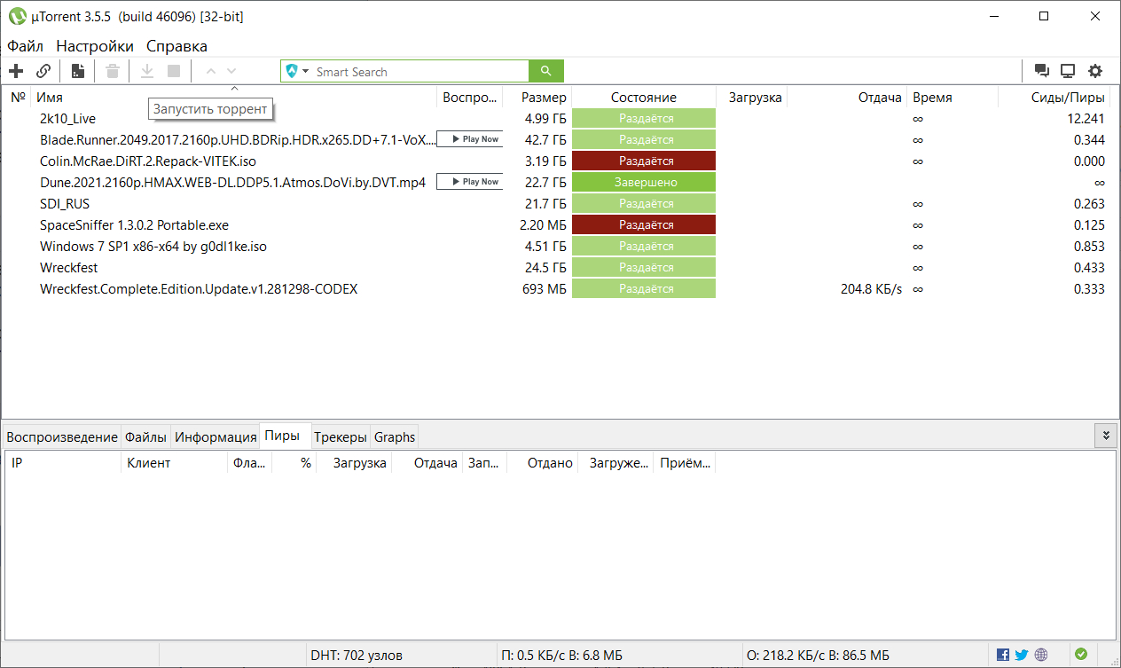Sort by Время column header
The width and height of the screenshot is (1121, 668).
952,98
